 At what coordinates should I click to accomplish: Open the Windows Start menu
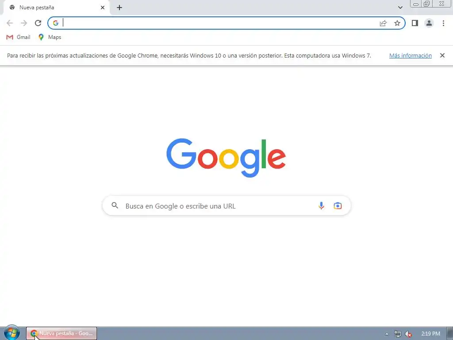pos(12,333)
